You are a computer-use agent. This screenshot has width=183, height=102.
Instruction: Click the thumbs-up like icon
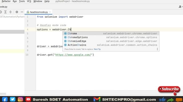tap(162, 99)
